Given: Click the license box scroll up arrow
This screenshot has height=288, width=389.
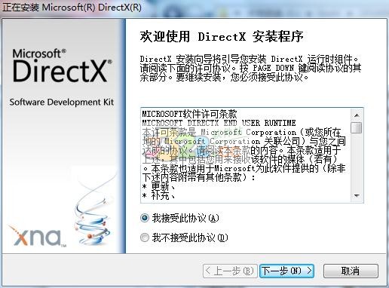Looking at the screenshot, I should click(x=357, y=115).
